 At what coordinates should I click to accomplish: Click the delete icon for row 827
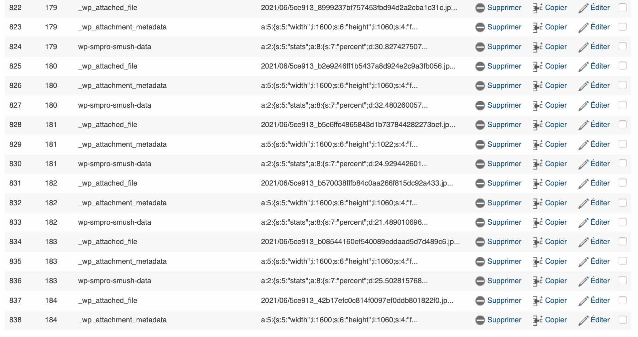pyautogui.click(x=480, y=106)
